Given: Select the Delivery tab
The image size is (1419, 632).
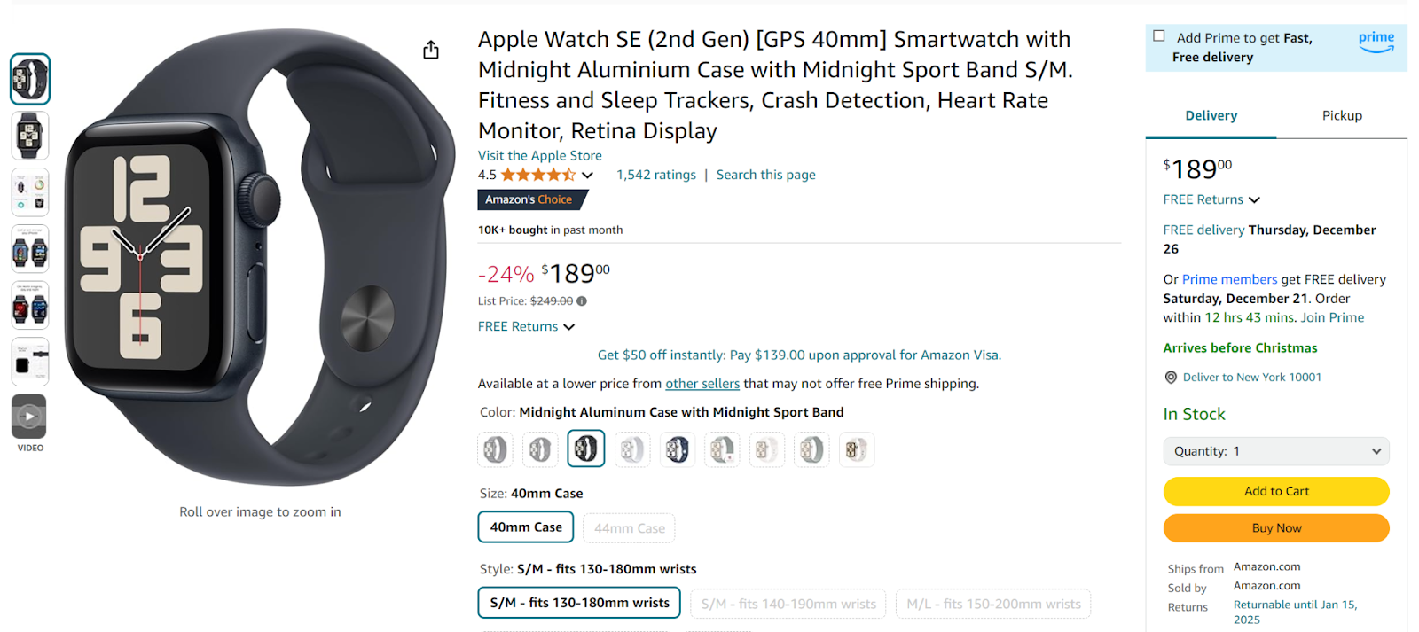Looking at the screenshot, I should coord(1210,115).
